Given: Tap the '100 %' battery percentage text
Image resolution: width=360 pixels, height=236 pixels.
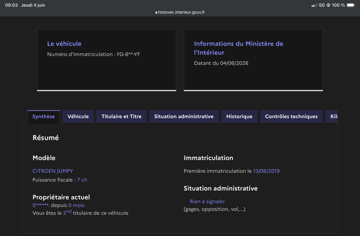Looking at the screenshot, I should (x=338, y=5).
